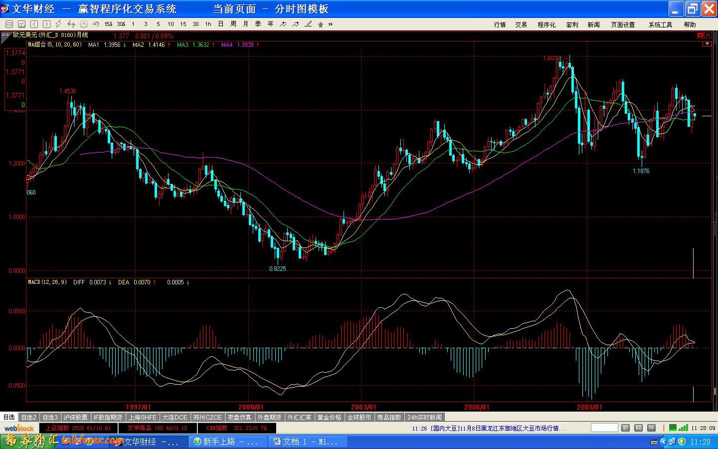Switch to the 自选2 tab
This screenshot has height=449, width=718.
pyautogui.click(x=29, y=417)
